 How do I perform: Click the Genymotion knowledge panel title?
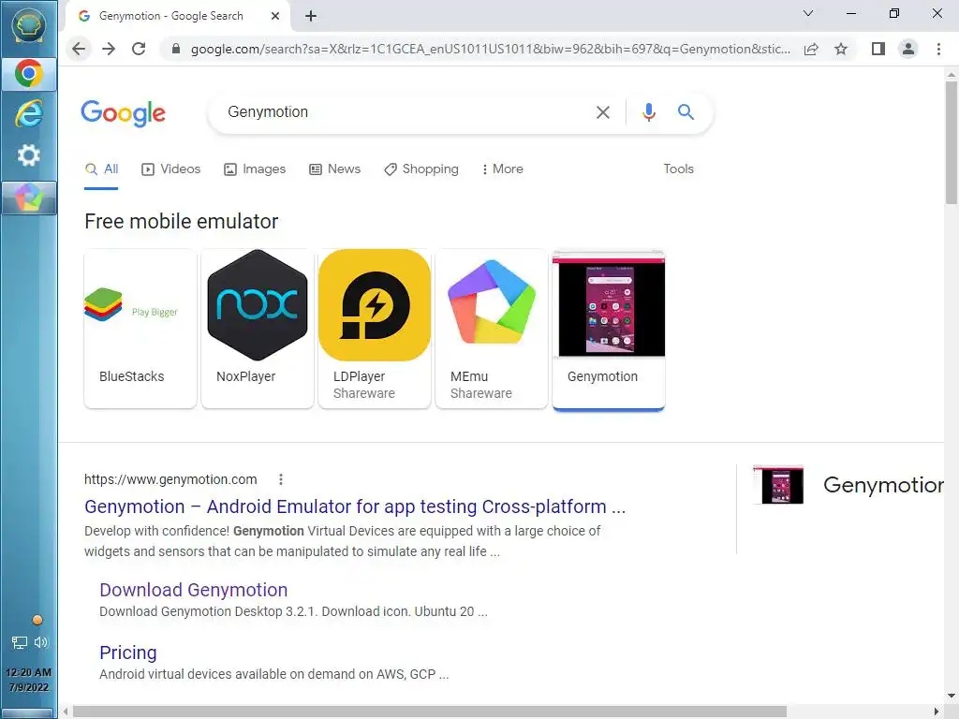(883, 485)
